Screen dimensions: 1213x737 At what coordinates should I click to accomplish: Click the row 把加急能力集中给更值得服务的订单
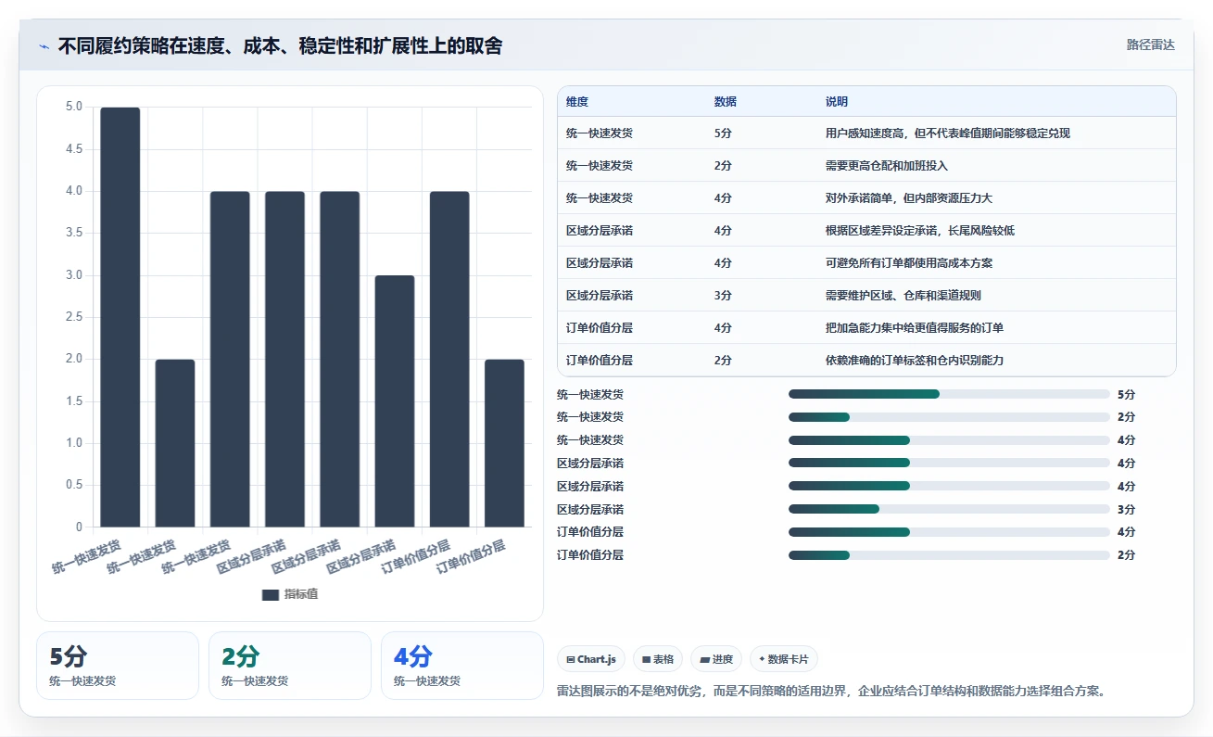866,328
